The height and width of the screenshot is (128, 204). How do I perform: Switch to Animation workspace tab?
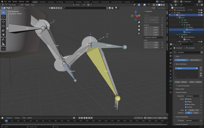click(x=87, y=2)
